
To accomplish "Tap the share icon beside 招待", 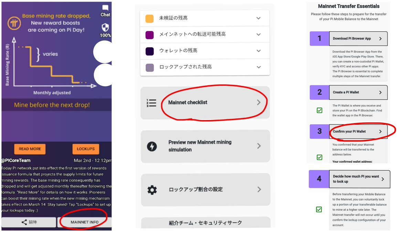I will pos(24,222).
